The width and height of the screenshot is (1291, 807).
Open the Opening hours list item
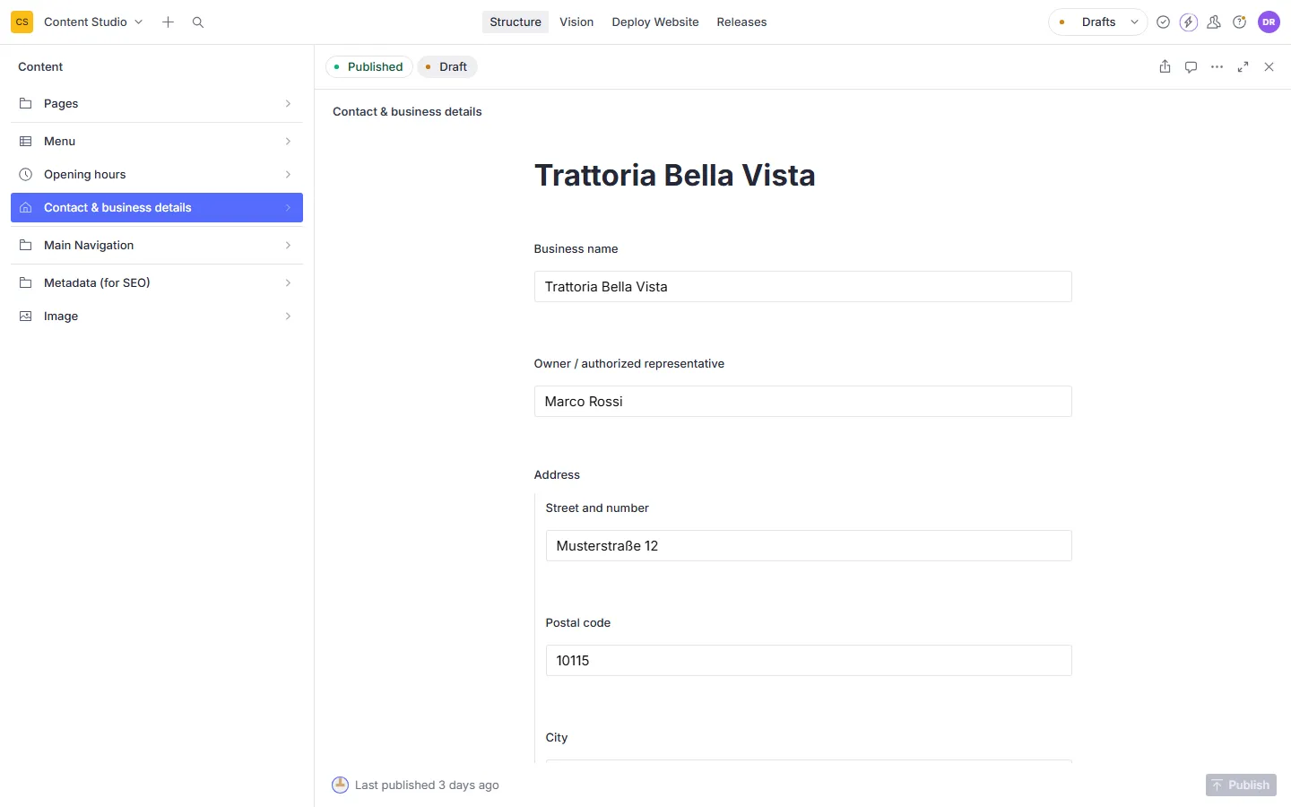point(157,174)
